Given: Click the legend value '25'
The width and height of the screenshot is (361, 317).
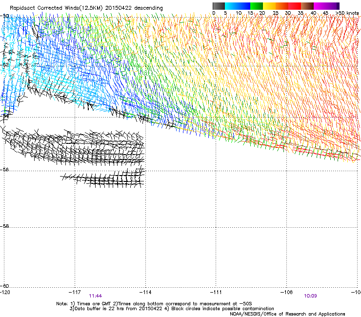Looking at the screenshot, I should (x=276, y=13).
